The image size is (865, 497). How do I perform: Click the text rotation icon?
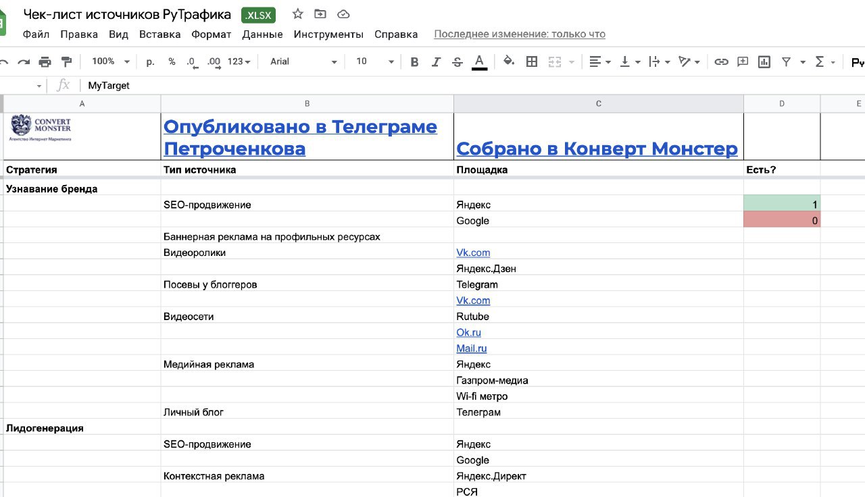click(x=685, y=62)
